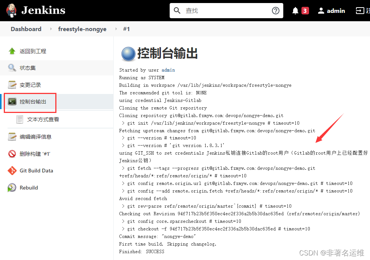Screen dimensions: 370x260
Task: Select 状态集 sidebar item
Action: point(28,68)
